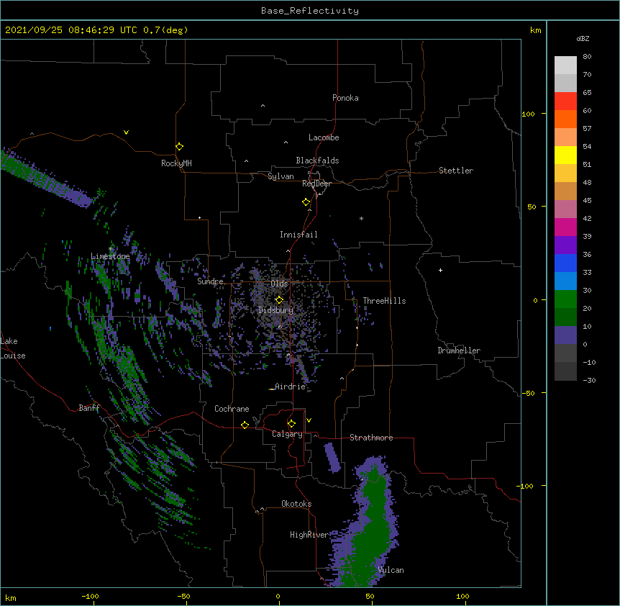The image size is (620, 606).
Task: Click the white asterisk east of Innisfail
Action: click(361, 218)
